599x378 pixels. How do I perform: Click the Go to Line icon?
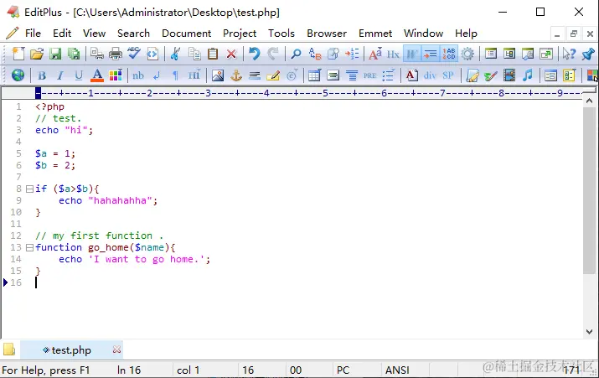(352, 54)
